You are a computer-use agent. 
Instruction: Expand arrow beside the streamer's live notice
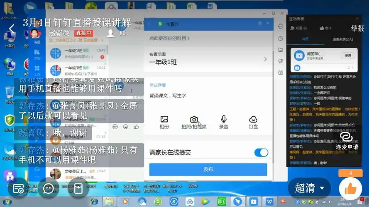(102, 40)
